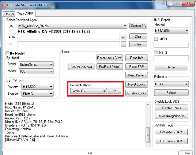Viewport: 196px width, 155px height.
Task: Browse for PL file with ellipsis button
Action: click(123, 44)
